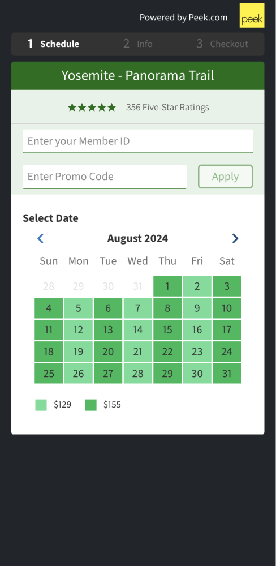Focus the Promo Code input field

click(105, 177)
